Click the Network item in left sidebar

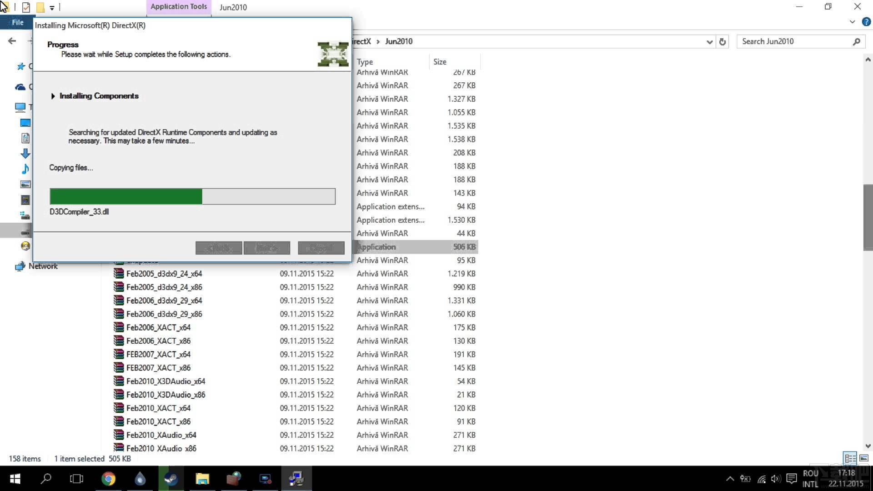click(x=43, y=266)
